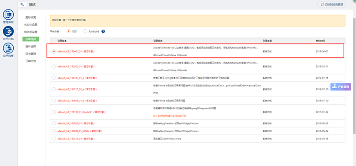Click the 2019-03-11 release date cell
This screenshot has height=166, width=356.
[322, 67]
